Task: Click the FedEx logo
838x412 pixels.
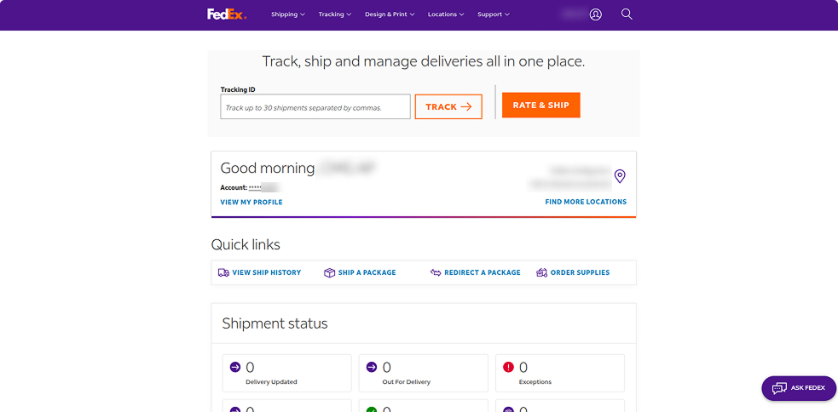Action: (x=226, y=14)
